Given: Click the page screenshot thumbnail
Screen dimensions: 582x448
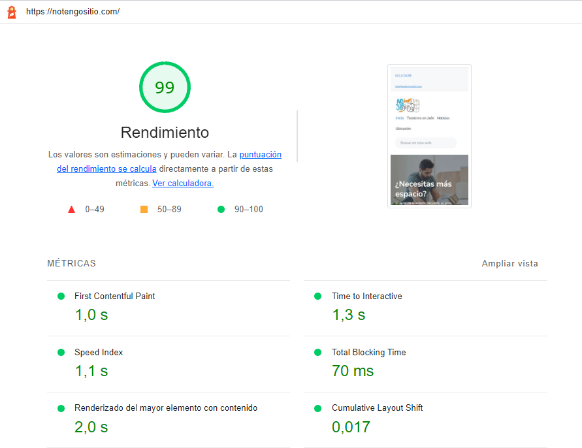Looking at the screenshot, I should pos(429,136).
